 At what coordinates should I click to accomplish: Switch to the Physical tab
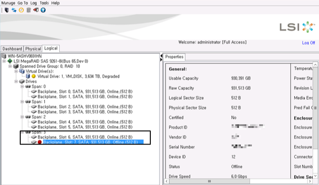33,49
